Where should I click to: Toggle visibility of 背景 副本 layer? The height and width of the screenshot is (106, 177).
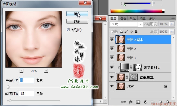point(112,77)
